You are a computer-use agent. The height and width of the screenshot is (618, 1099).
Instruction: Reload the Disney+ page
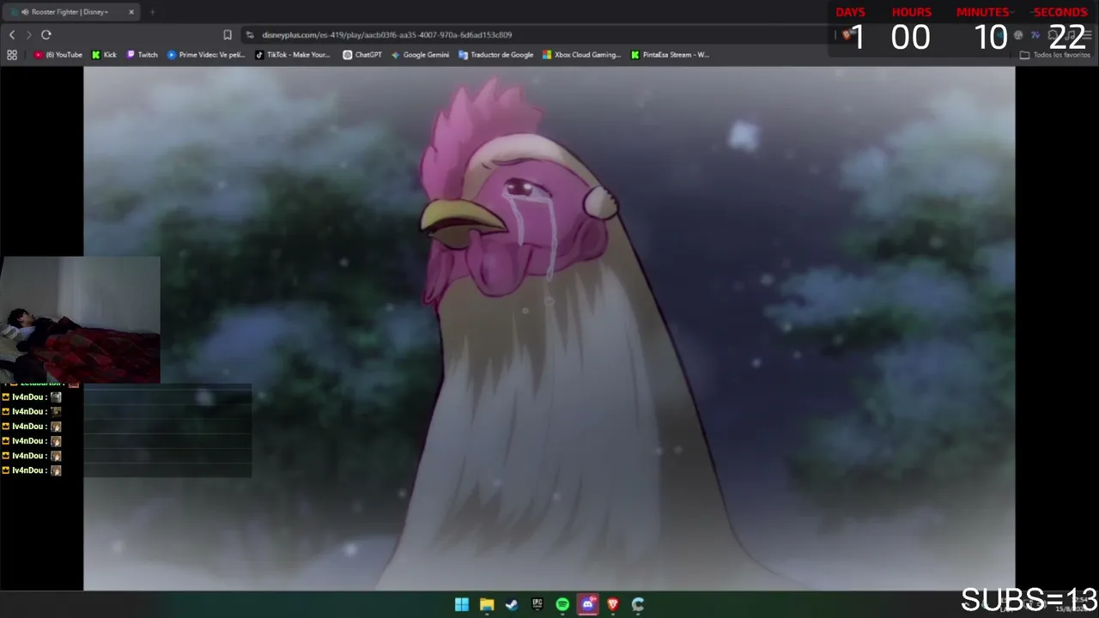coord(46,34)
